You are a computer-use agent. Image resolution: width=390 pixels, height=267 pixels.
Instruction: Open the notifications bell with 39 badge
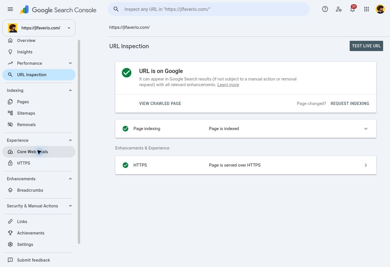coord(353,9)
